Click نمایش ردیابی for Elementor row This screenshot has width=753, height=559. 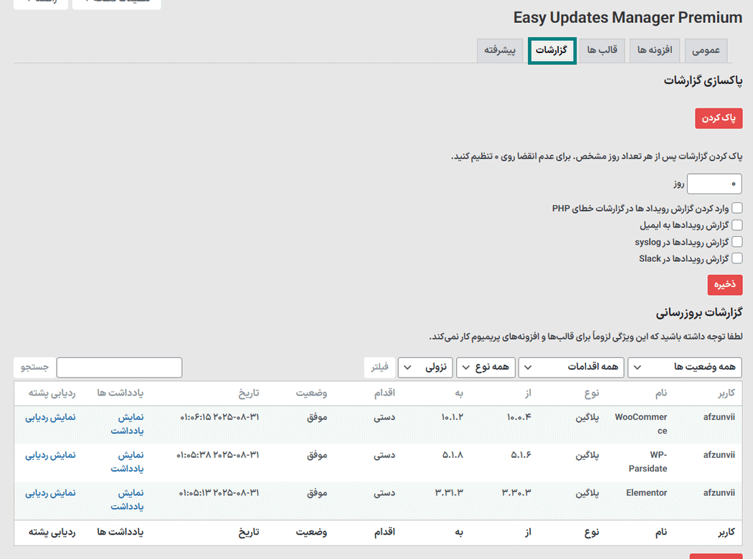tap(50, 493)
